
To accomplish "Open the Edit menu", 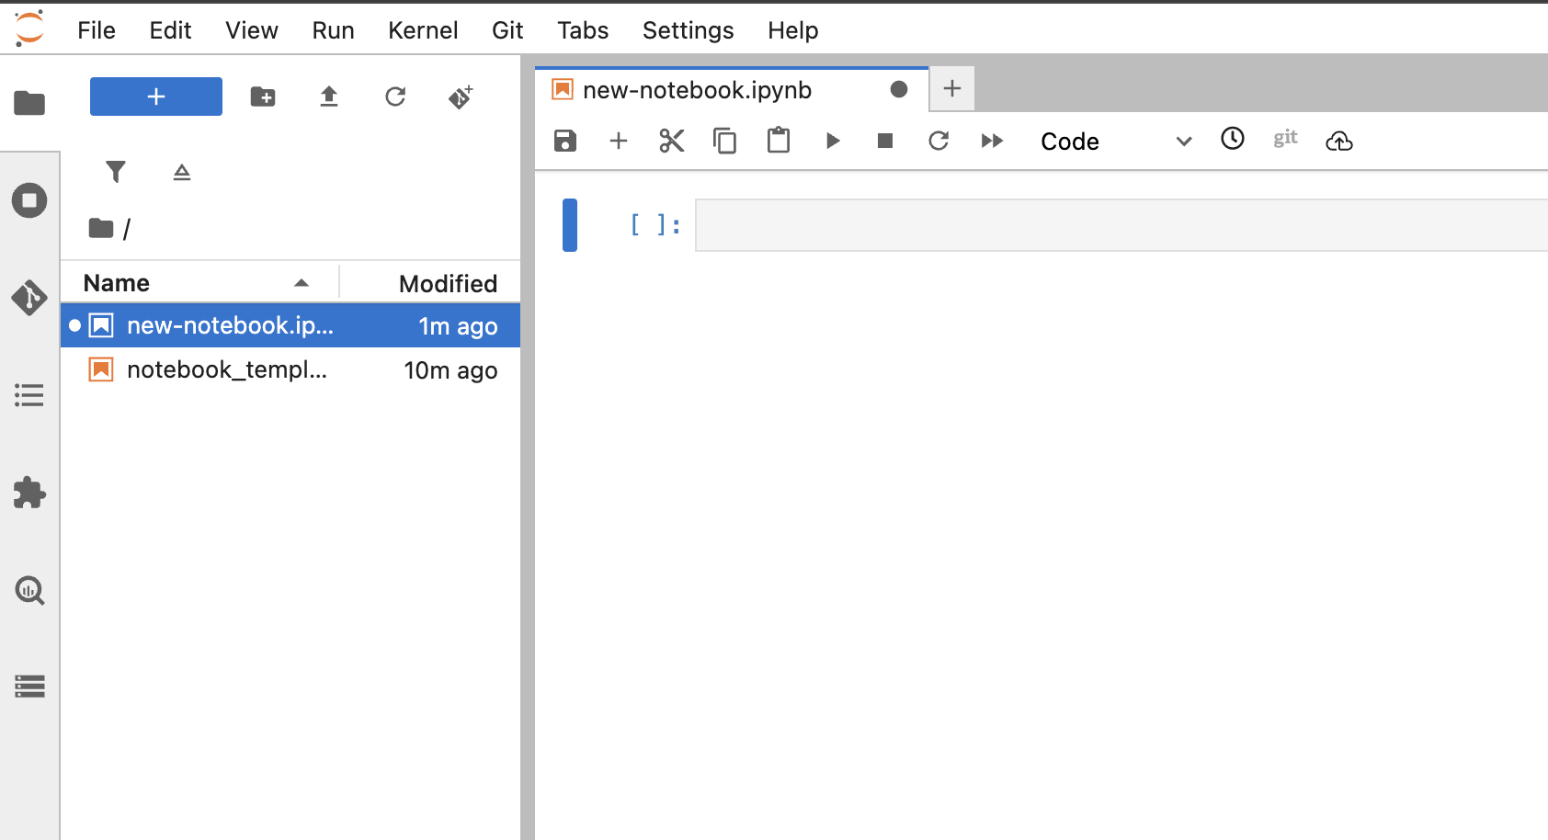I will 170,30.
